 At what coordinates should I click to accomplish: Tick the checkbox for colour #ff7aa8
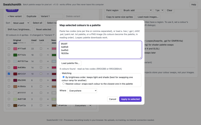(x=9, y=48)
